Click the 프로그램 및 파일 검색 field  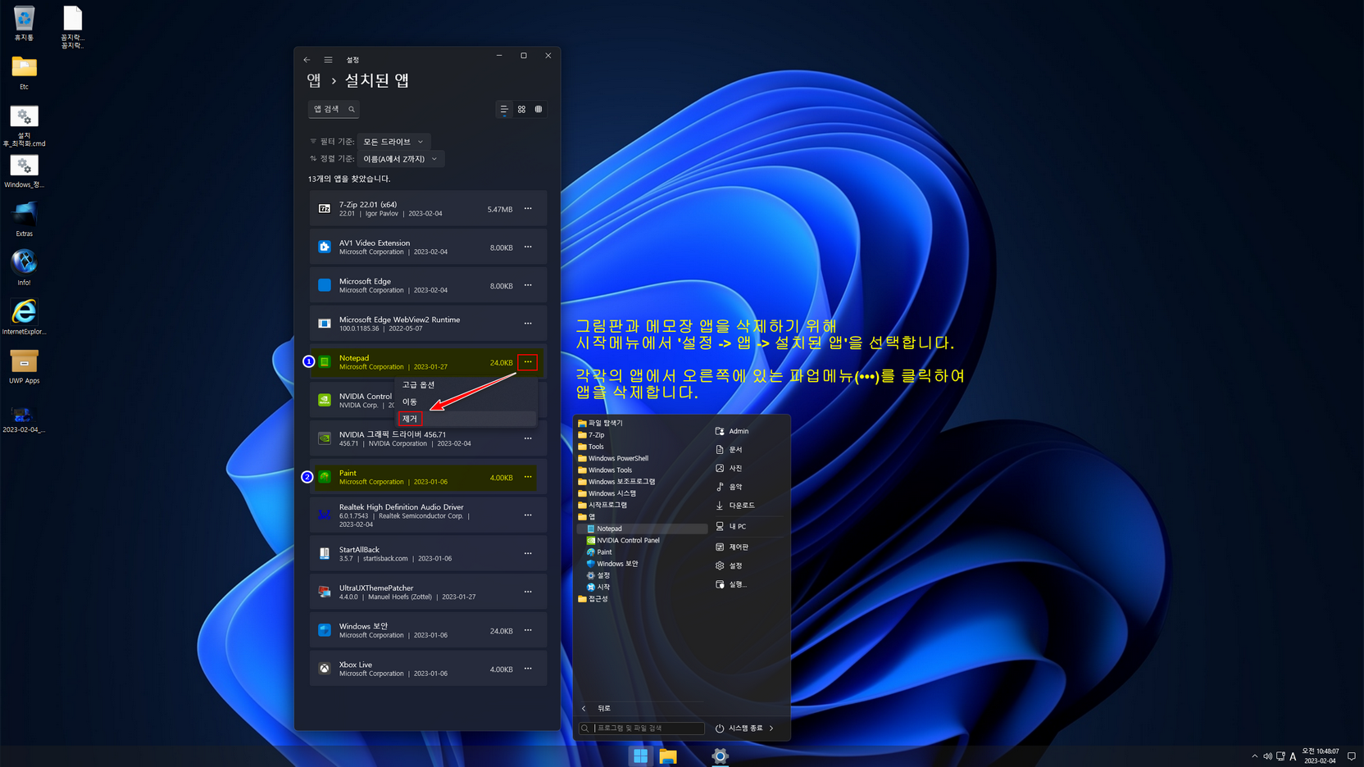point(642,728)
